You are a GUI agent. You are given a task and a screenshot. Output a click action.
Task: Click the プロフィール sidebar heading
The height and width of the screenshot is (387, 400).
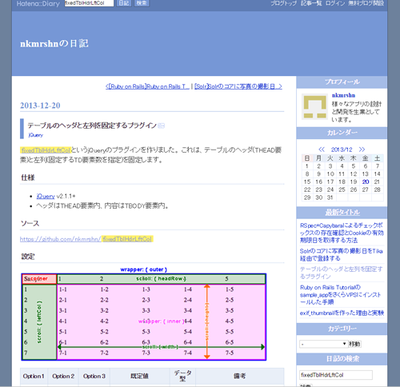[x=342, y=82]
